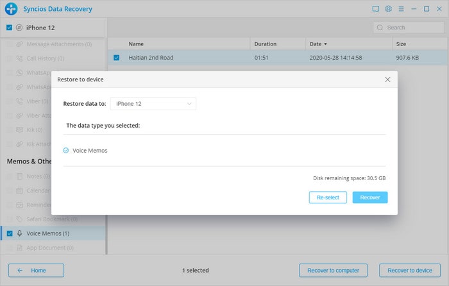Click the Memos & Others section heading
449x286 pixels.
click(29, 162)
